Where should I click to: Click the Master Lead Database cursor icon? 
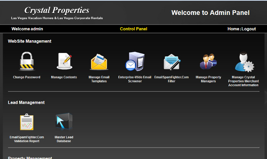(x=64, y=122)
